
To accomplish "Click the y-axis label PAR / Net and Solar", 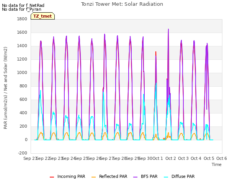I will point(5,88).
